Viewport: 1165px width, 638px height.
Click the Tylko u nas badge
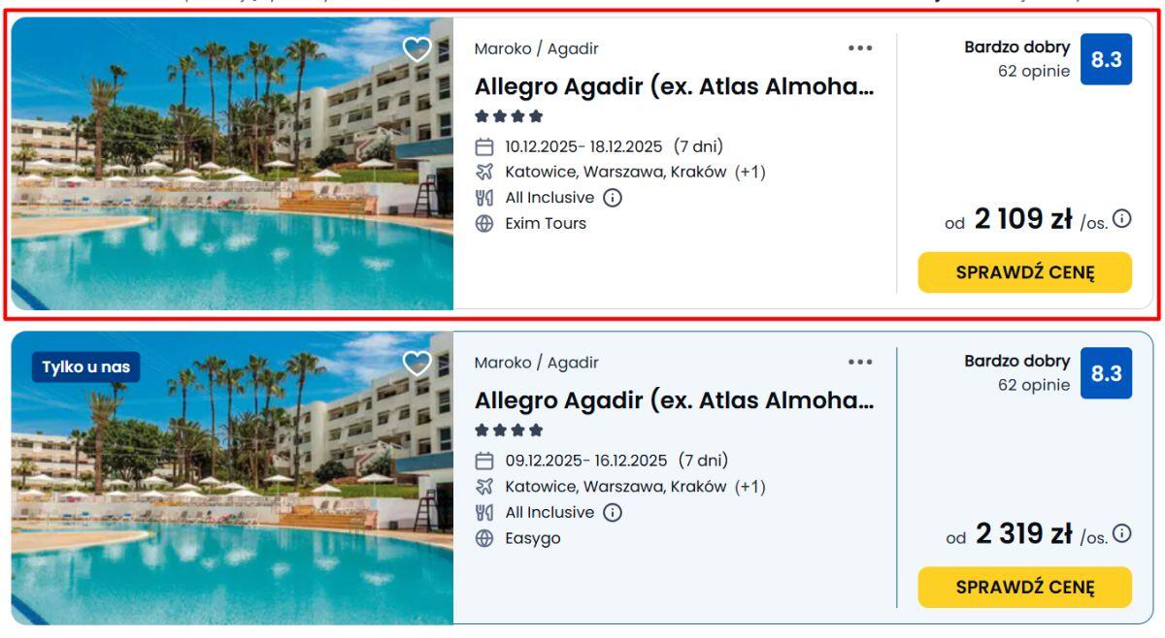pyautogui.click(x=86, y=367)
